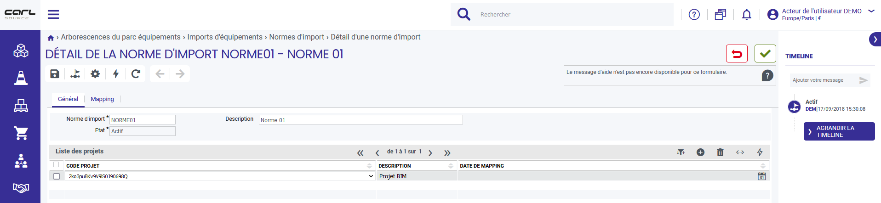The height and width of the screenshot is (203, 881).
Task: Collapse the timeline side panel arrow
Action: (875, 39)
